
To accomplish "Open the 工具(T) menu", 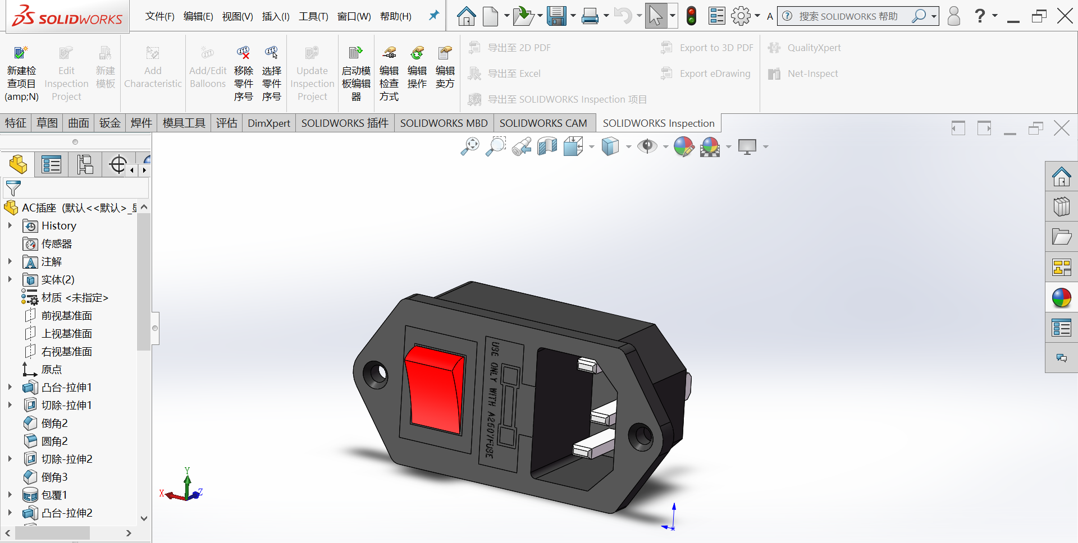I will pyautogui.click(x=313, y=16).
